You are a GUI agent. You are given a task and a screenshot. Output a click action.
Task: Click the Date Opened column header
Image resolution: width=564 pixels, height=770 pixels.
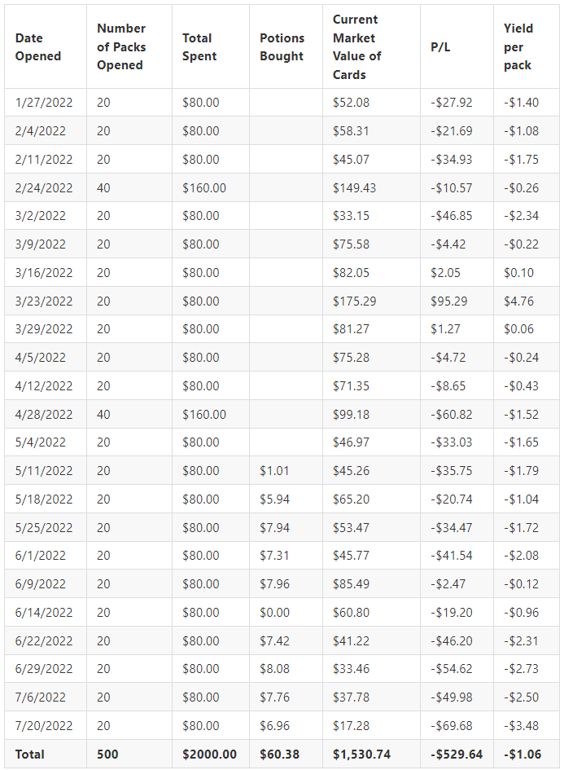coord(45,47)
